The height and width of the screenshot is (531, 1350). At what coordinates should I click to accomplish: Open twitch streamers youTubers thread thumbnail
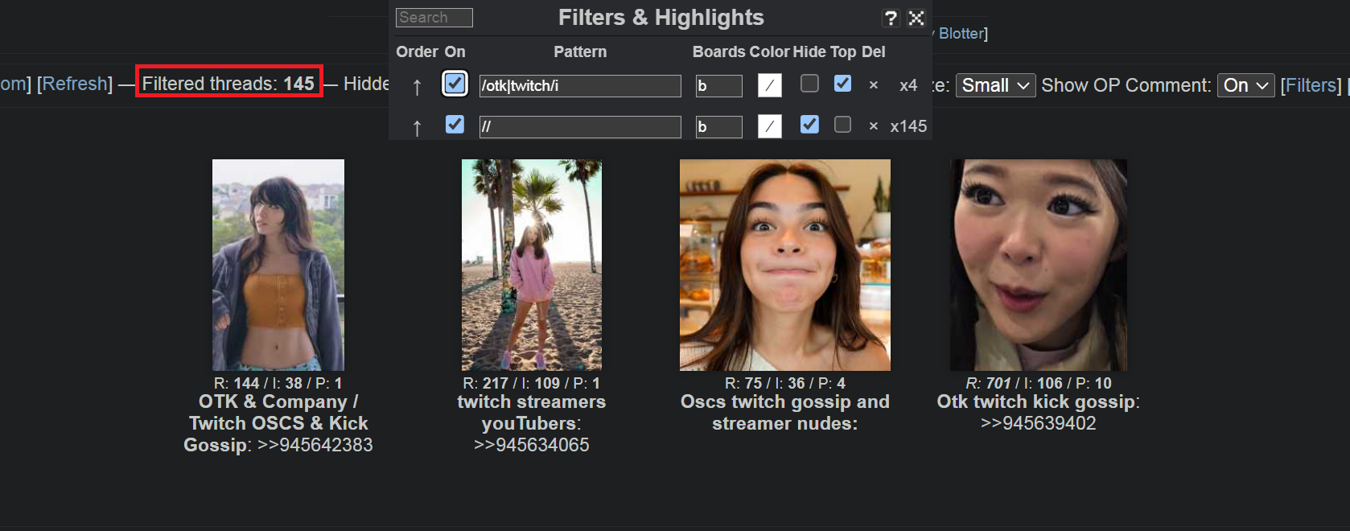point(532,265)
